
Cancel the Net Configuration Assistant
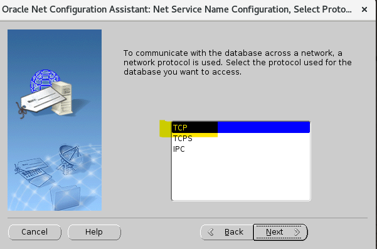pyautogui.click(x=35, y=232)
